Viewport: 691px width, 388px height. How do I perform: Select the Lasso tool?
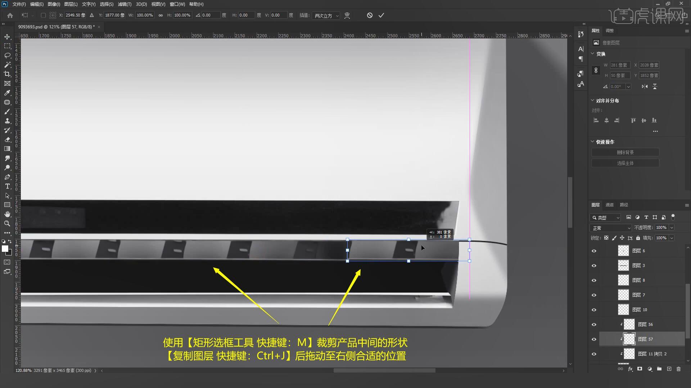click(7, 55)
